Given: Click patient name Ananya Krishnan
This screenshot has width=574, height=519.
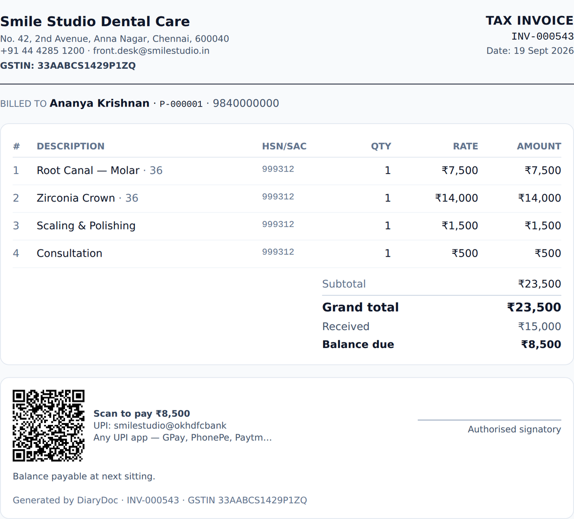Looking at the screenshot, I should click(x=99, y=103).
